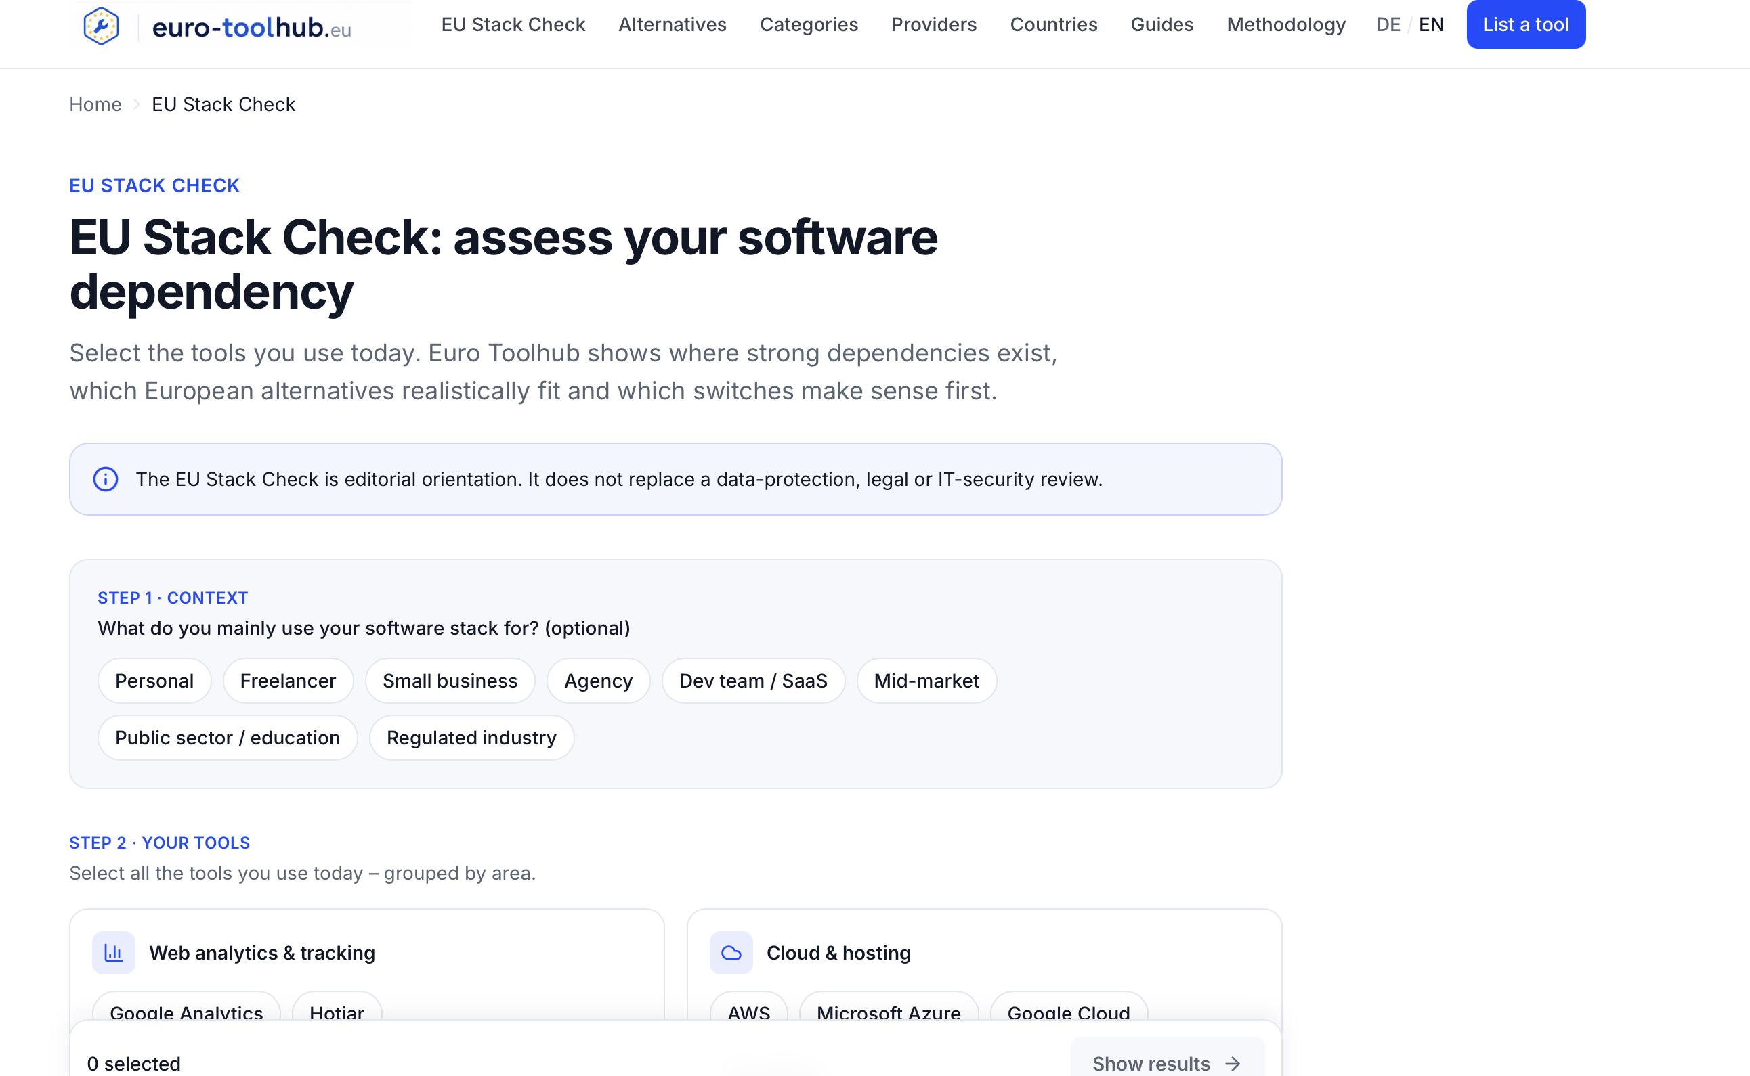This screenshot has height=1076, width=1750.
Task: Switch language to EN
Action: click(1431, 25)
